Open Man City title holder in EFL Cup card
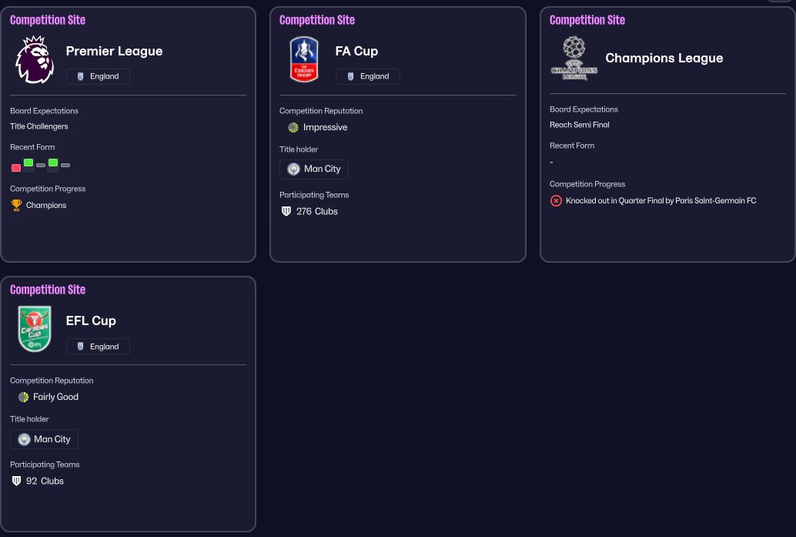 pyautogui.click(x=44, y=439)
